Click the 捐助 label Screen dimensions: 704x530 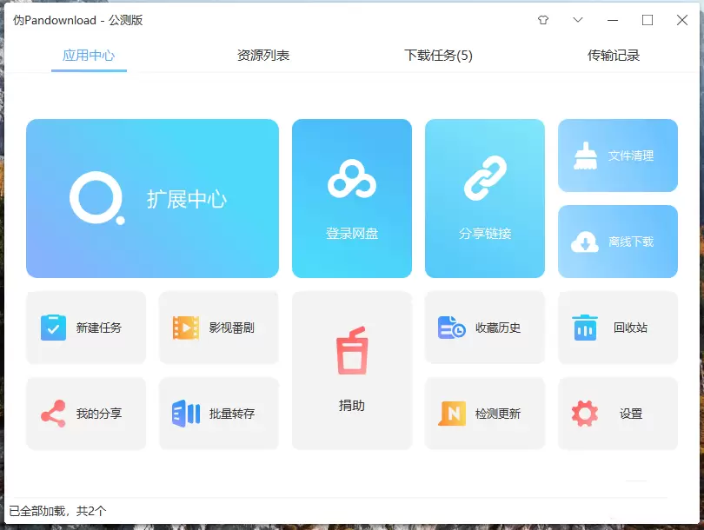pos(351,405)
